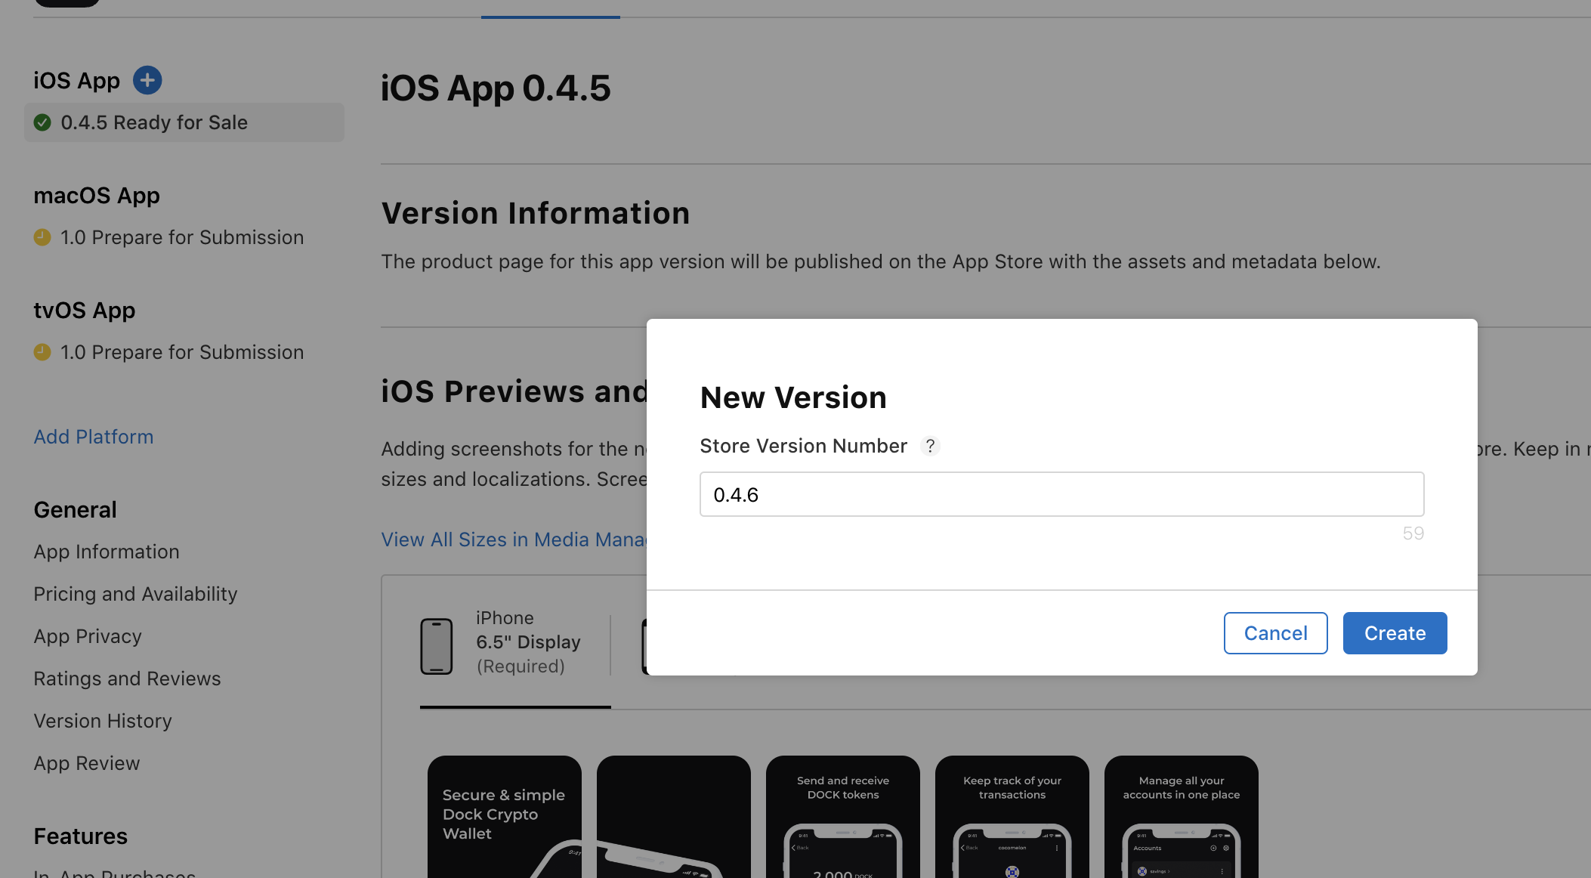Click the General section heading
The height and width of the screenshot is (878, 1591).
[x=76, y=509]
